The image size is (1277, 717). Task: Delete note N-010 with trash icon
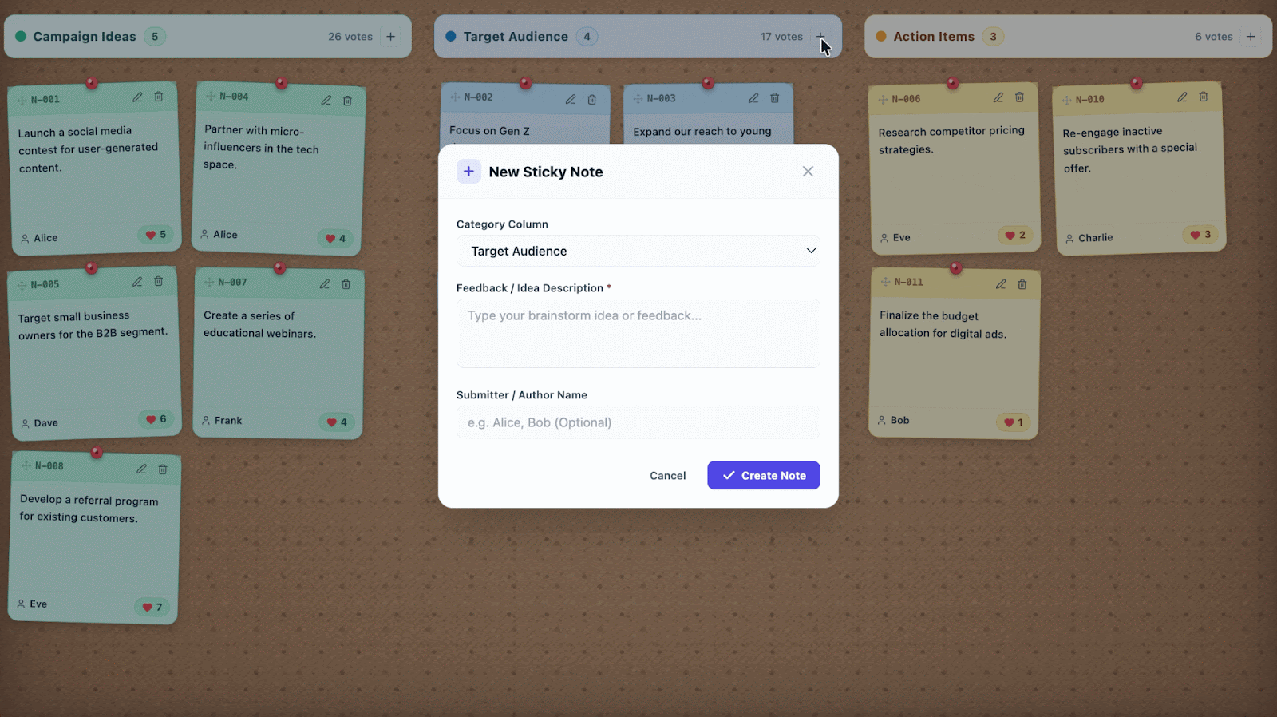tap(1204, 97)
